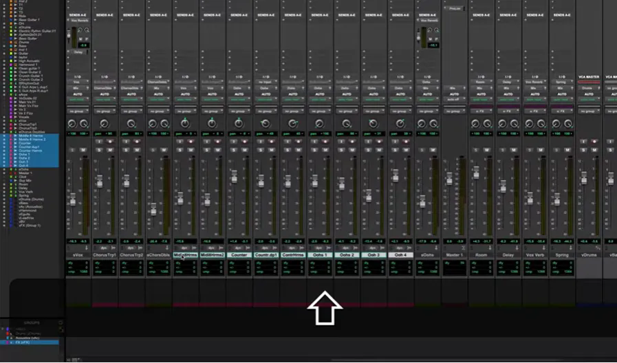Click the Ooh 3 volume fader
This screenshot has width=617, height=363.
(368, 195)
